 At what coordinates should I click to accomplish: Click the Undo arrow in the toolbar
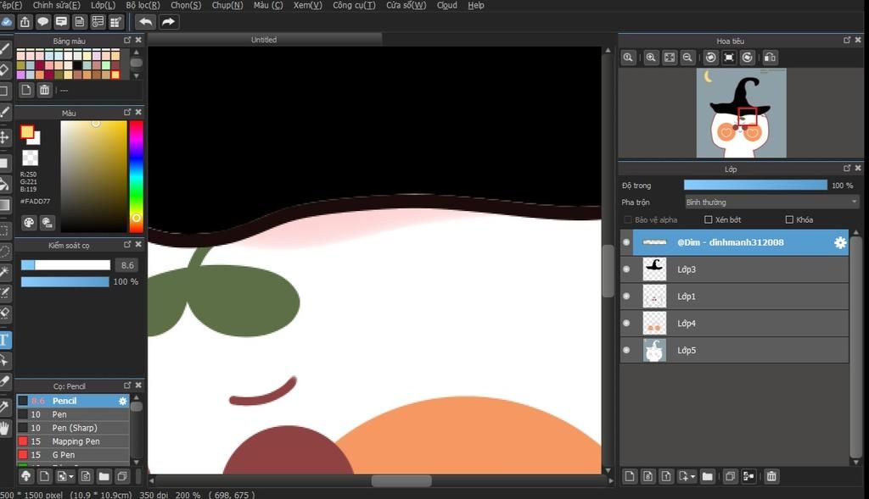(145, 22)
